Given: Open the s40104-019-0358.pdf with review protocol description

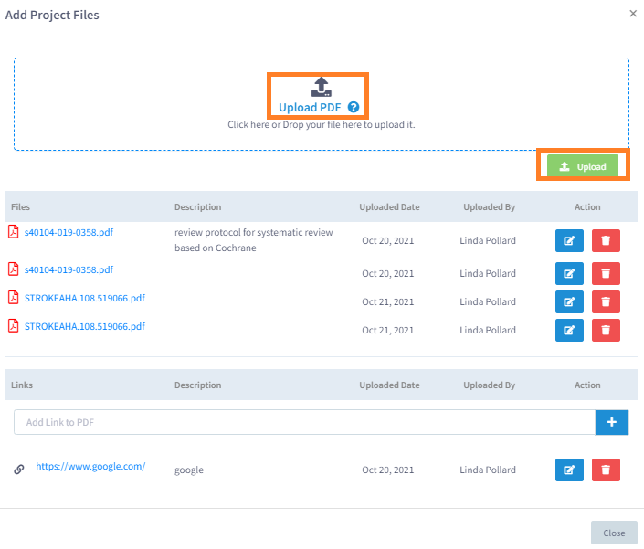Looking at the screenshot, I should point(69,232).
